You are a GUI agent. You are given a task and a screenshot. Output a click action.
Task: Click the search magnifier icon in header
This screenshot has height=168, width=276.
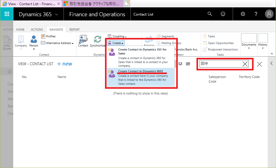(x=210, y=14)
